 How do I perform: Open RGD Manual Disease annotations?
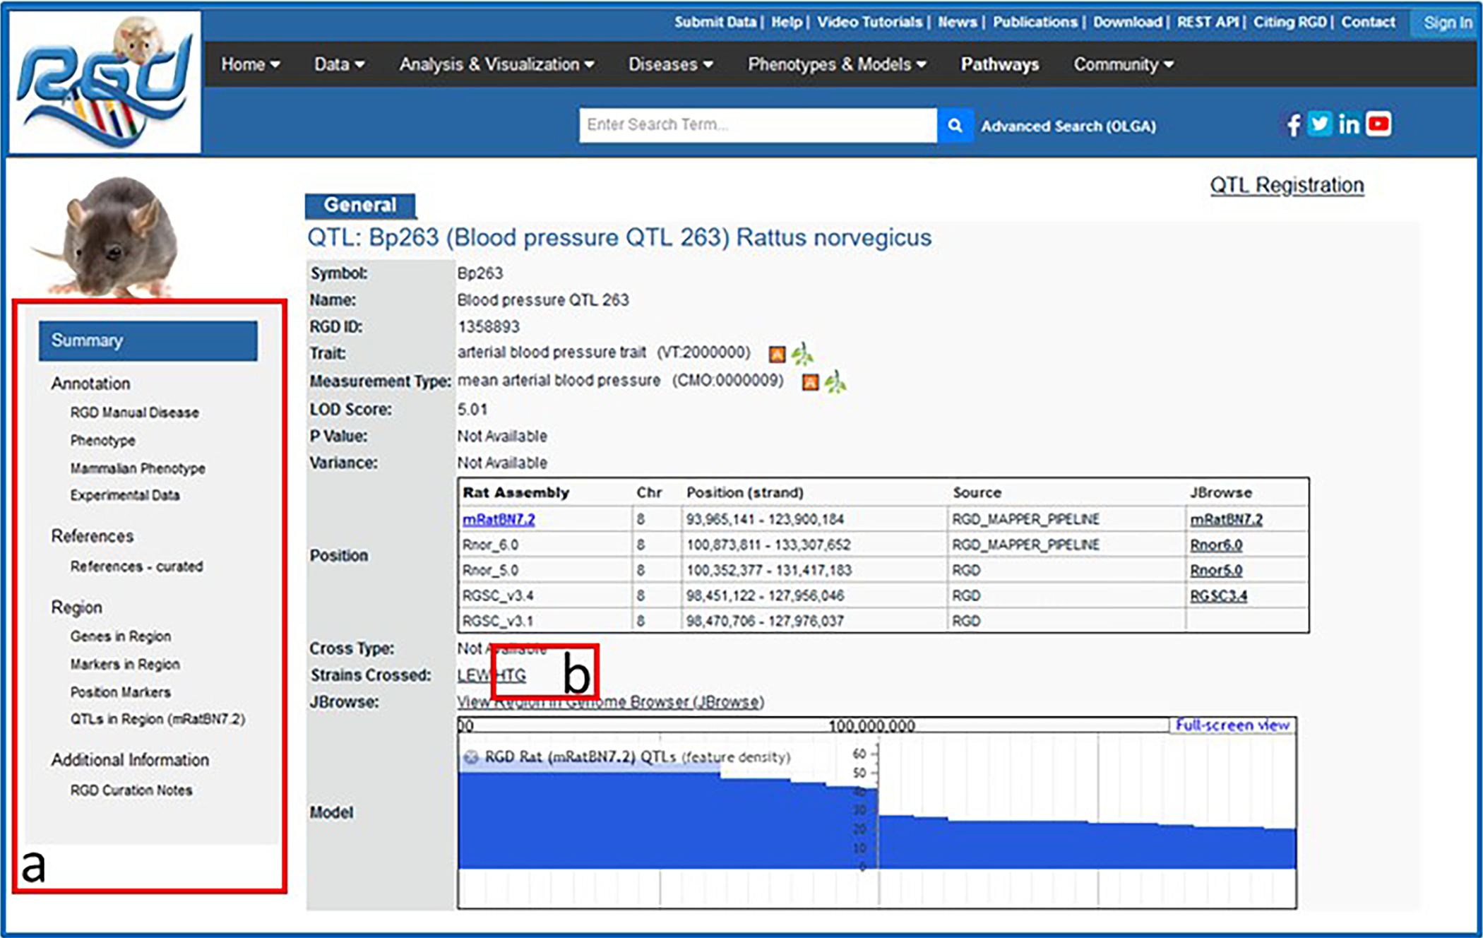[x=134, y=412]
